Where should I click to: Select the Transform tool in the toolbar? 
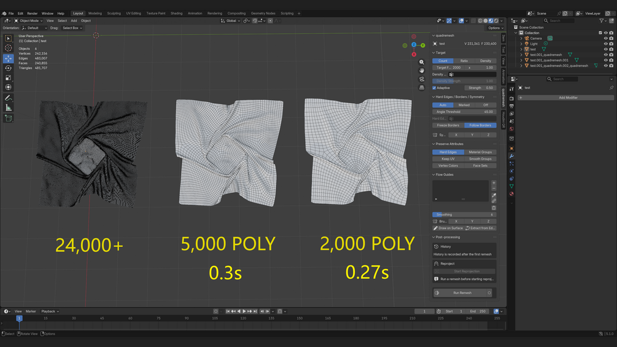tap(8, 87)
